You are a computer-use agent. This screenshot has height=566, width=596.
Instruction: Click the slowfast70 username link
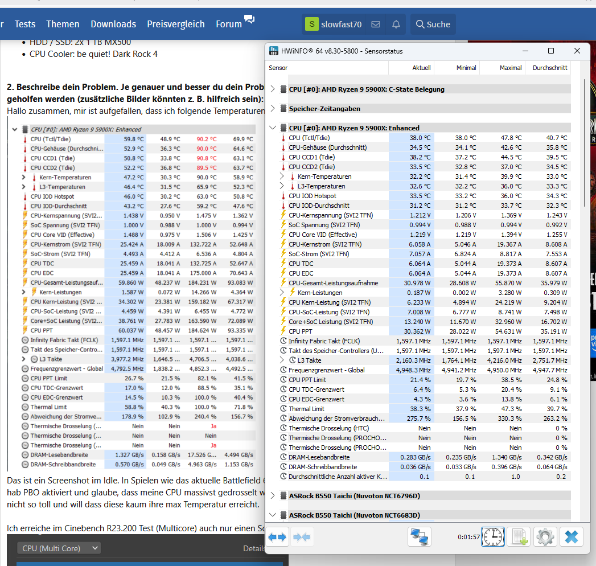point(342,24)
